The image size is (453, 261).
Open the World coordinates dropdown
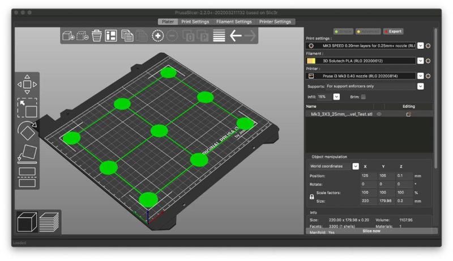[x=356, y=166]
